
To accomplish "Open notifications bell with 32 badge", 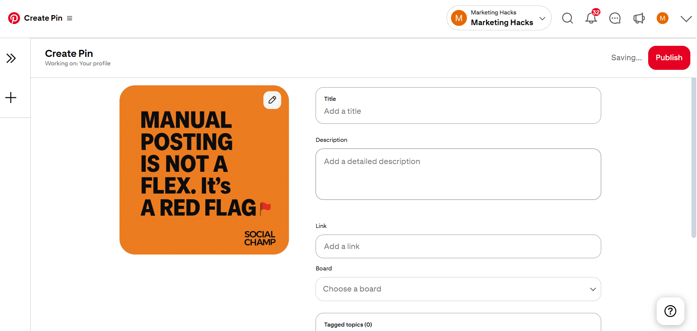I will pos(591,18).
